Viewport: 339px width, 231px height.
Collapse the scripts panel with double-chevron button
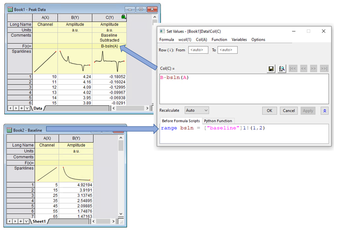point(325,111)
